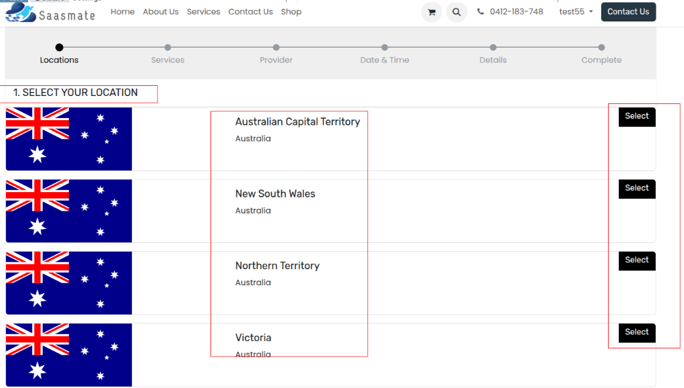Click the search magnifier icon
684x388 pixels.
457,12
